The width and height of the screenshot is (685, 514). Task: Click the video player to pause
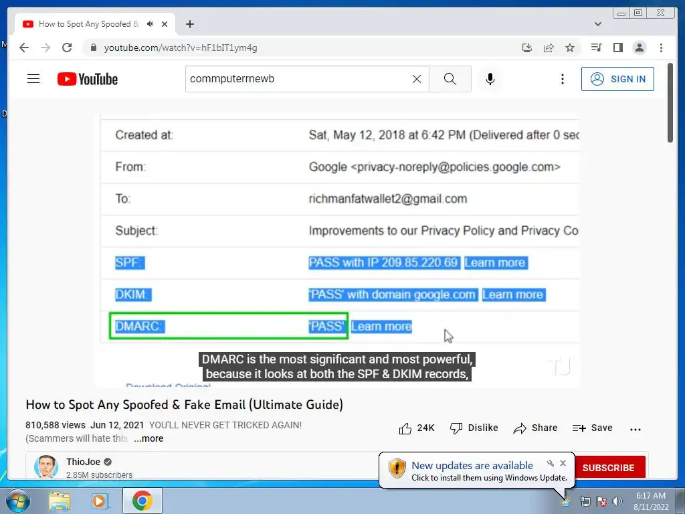coord(336,249)
